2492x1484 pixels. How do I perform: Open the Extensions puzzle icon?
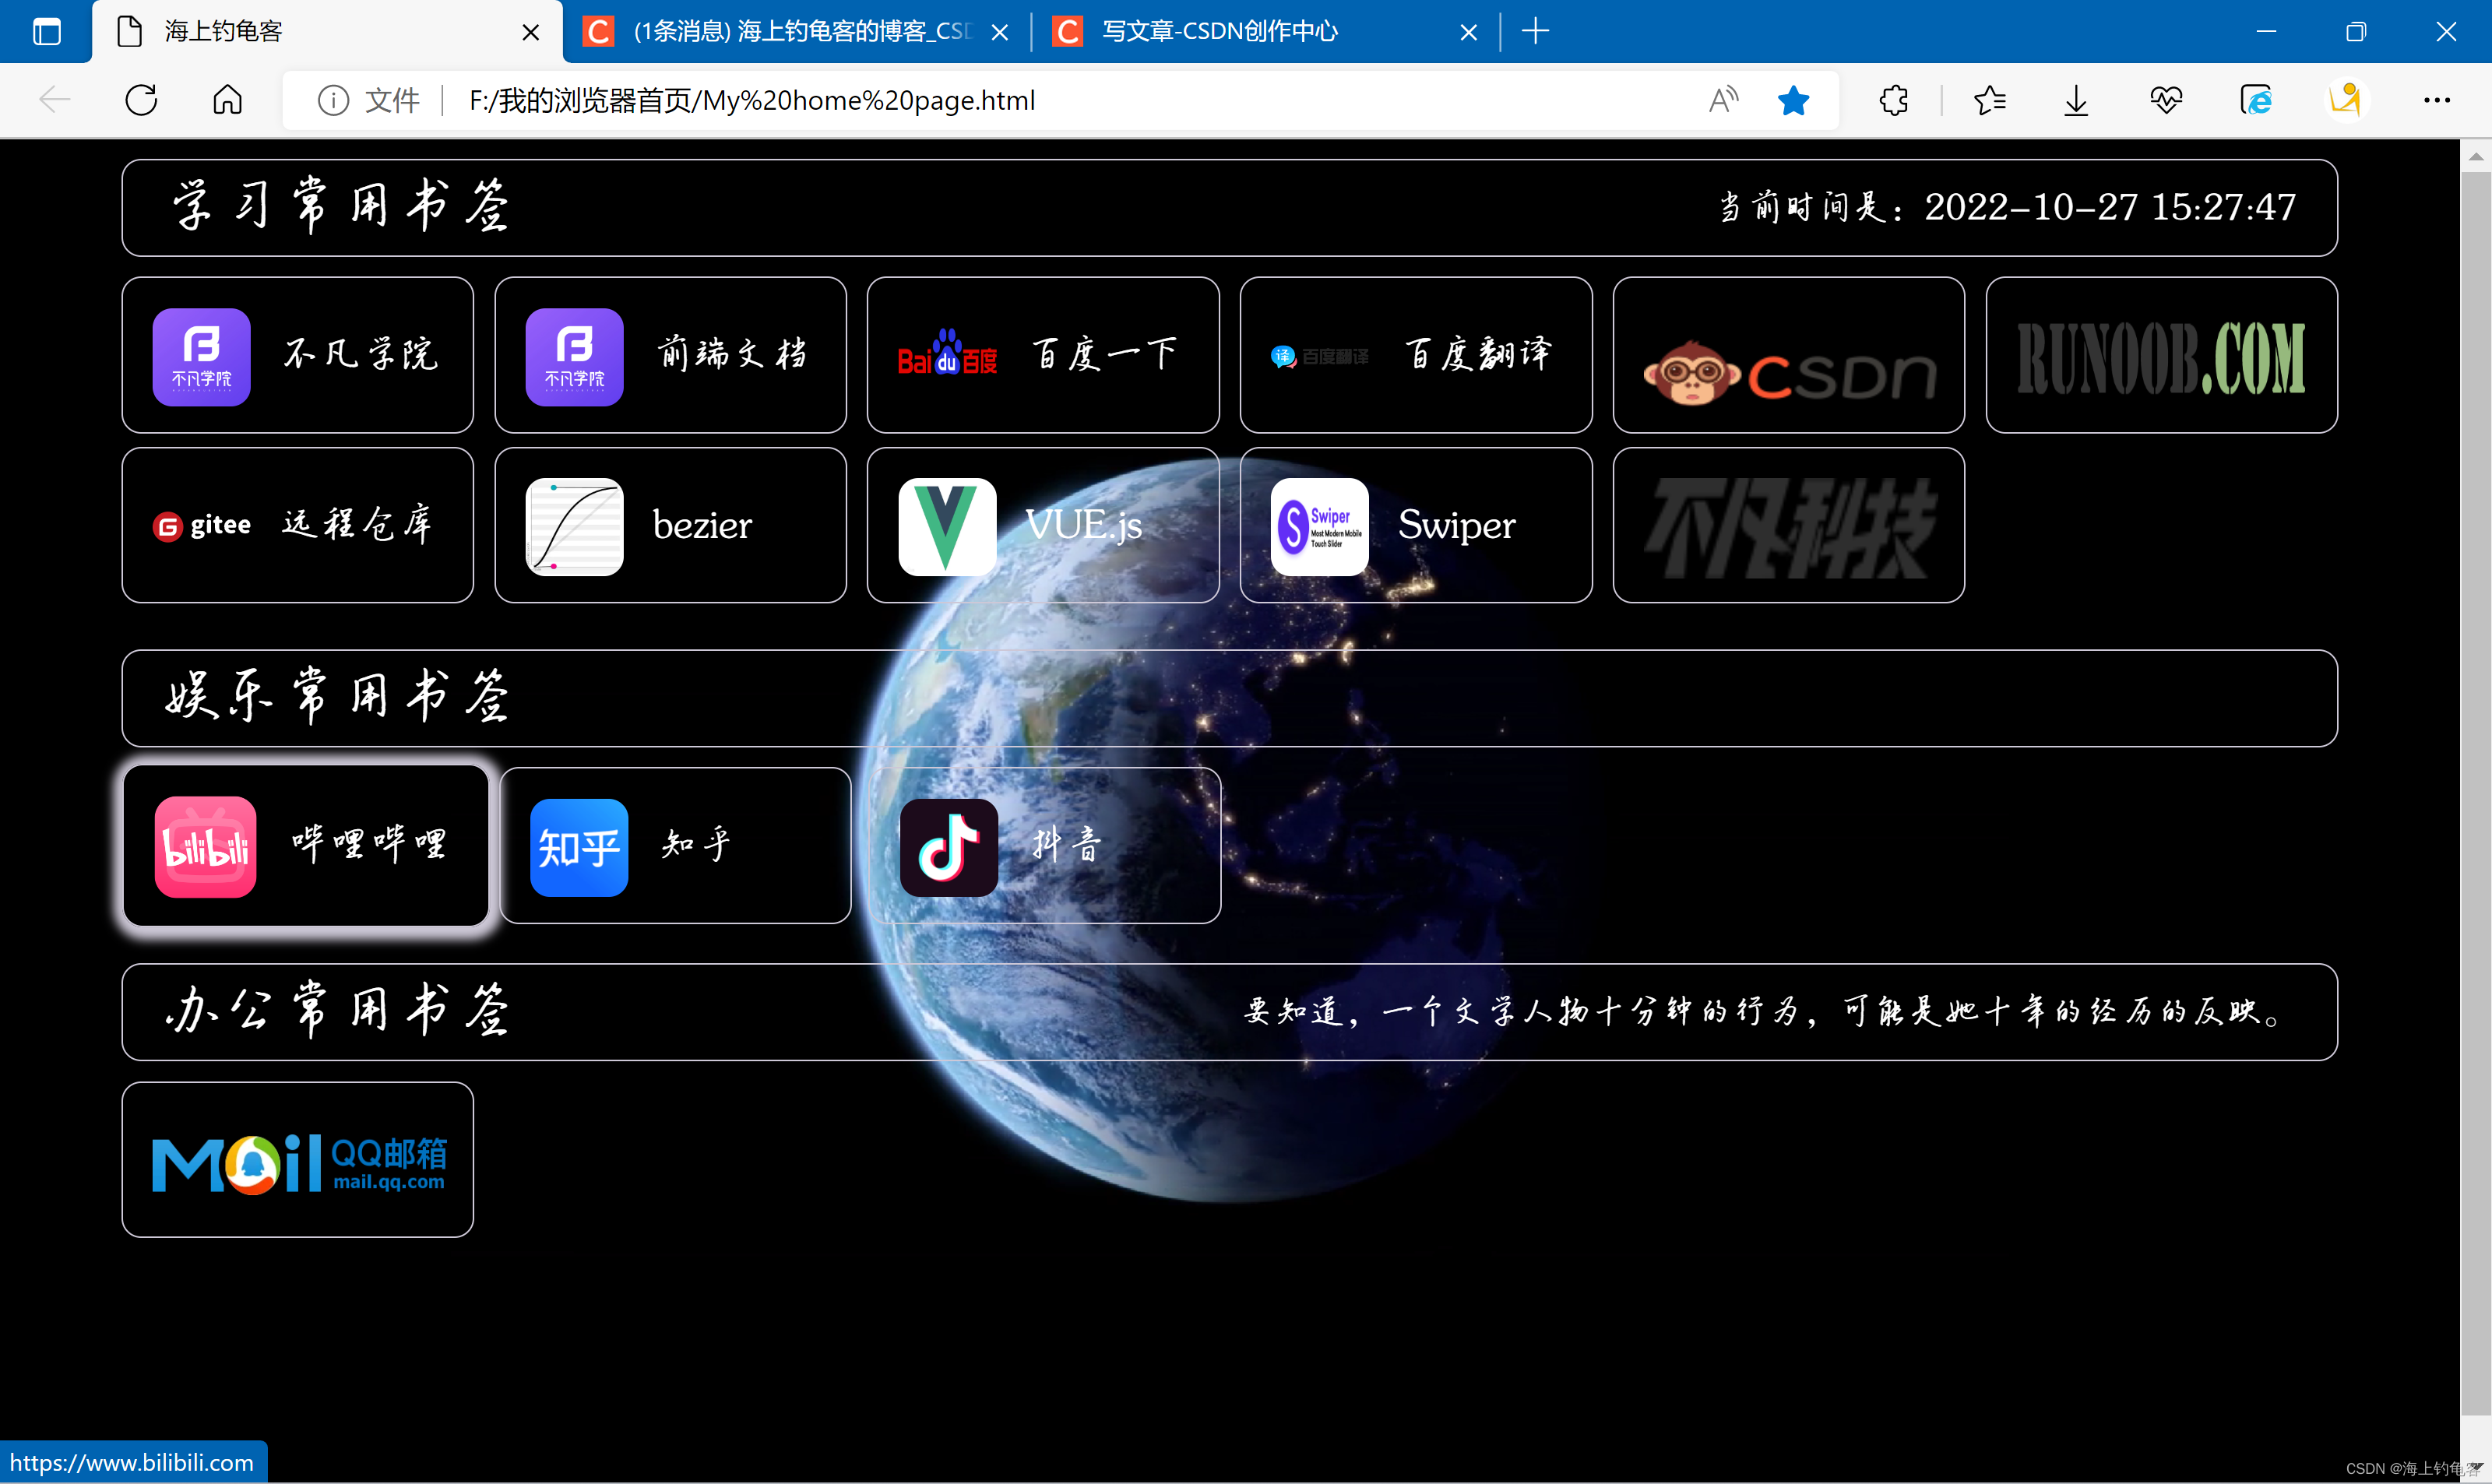tap(1893, 100)
